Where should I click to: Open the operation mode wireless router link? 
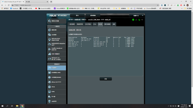coord(77,19)
